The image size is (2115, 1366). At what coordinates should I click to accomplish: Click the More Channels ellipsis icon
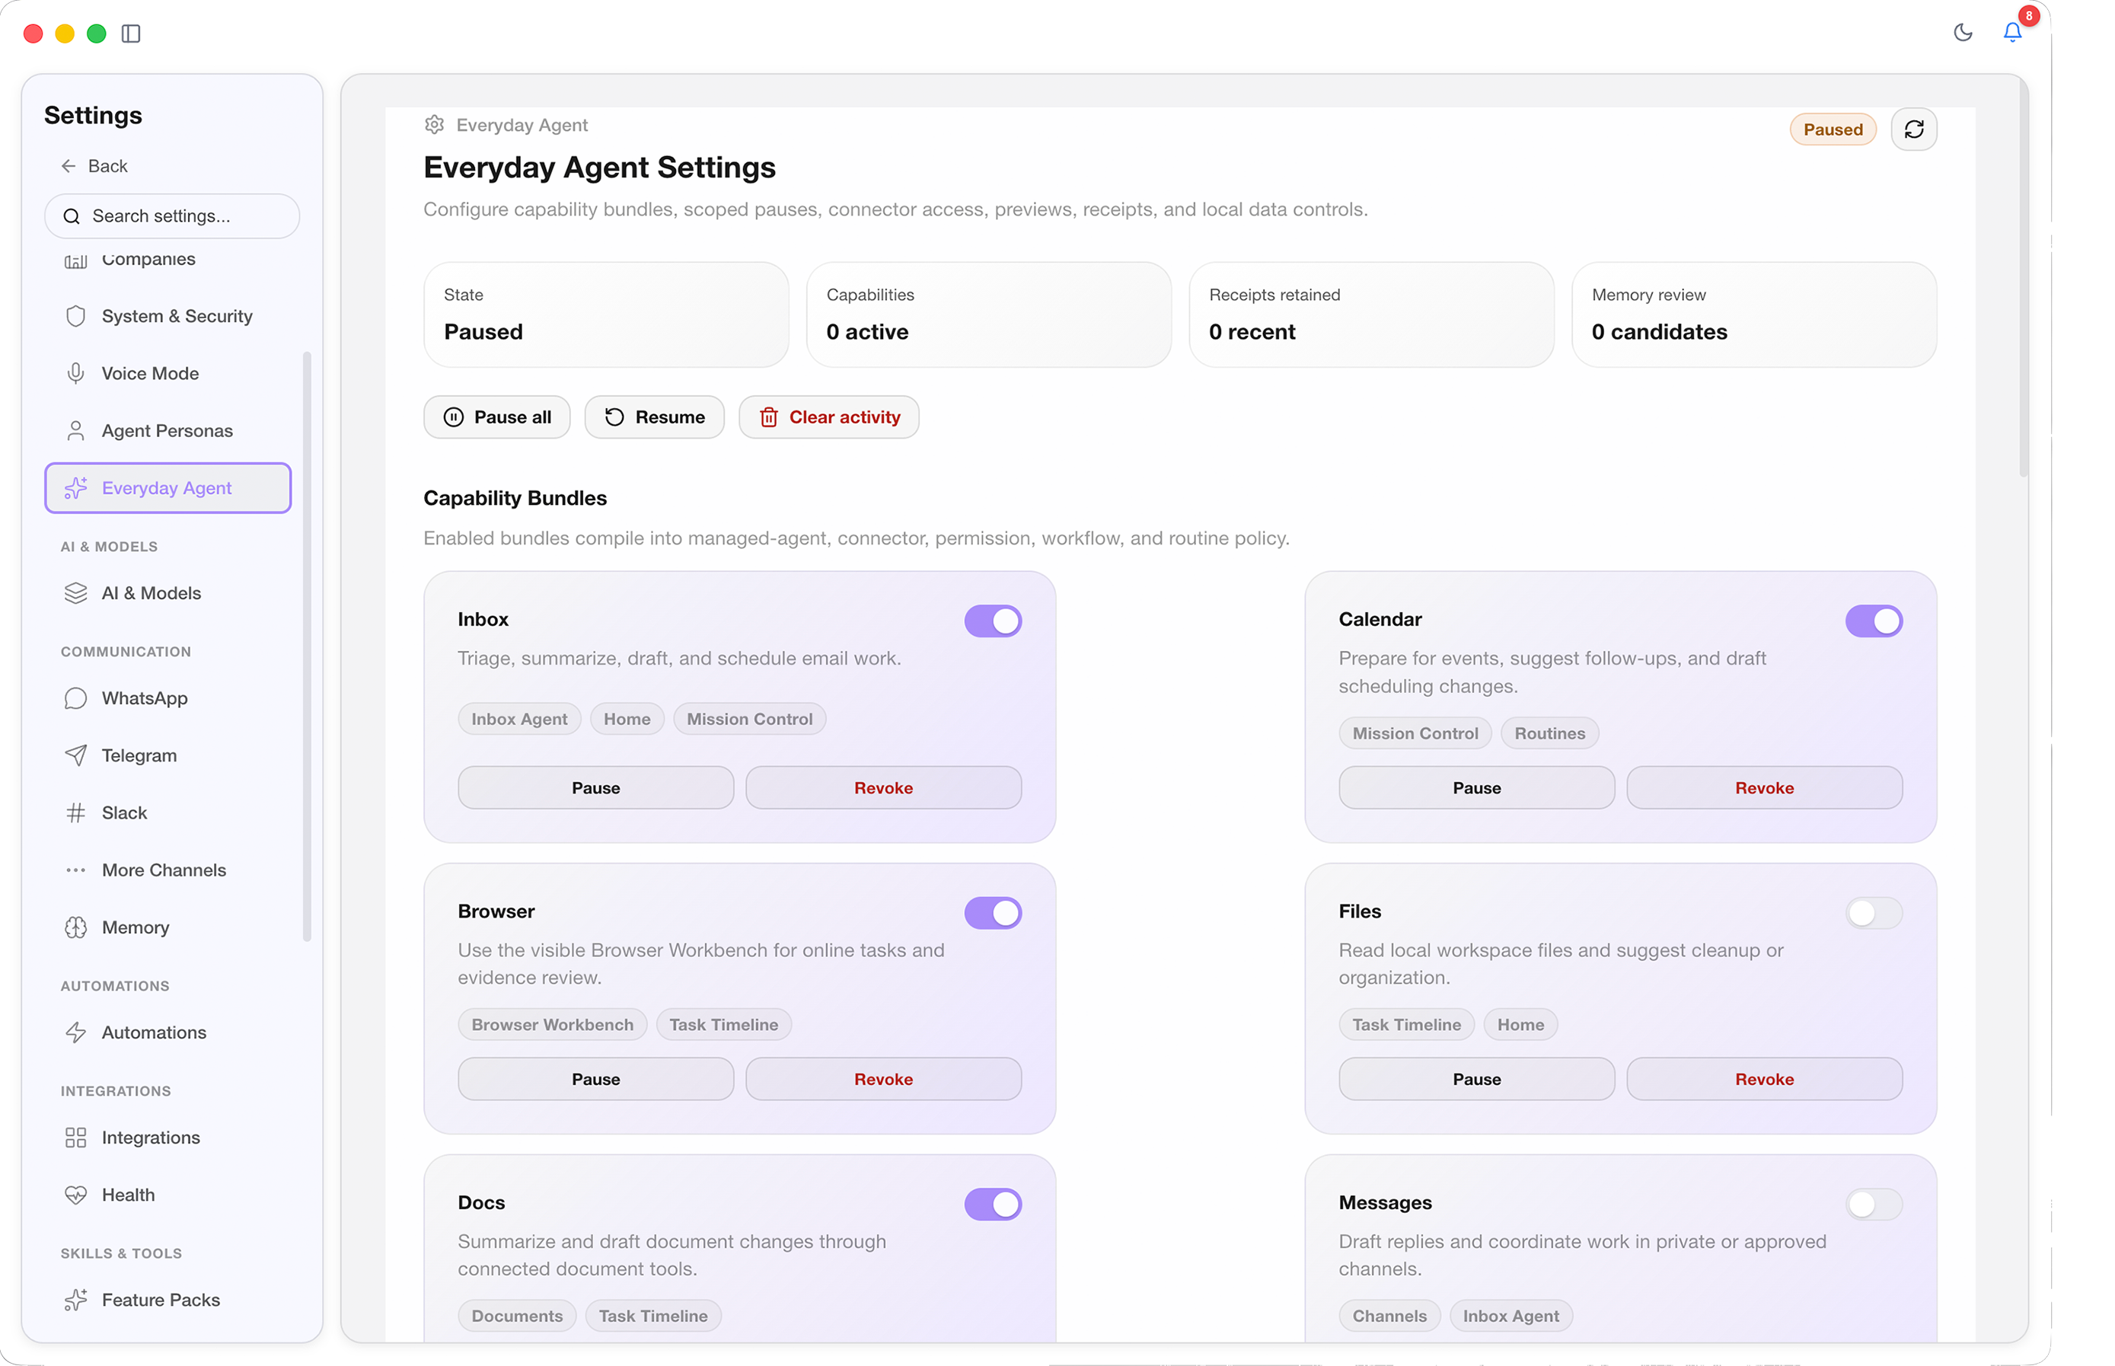75,870
